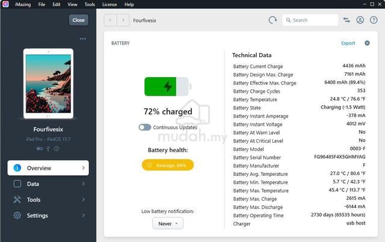Close the Battery panel with X icon

pyautogui.click(x=367, y=43)
